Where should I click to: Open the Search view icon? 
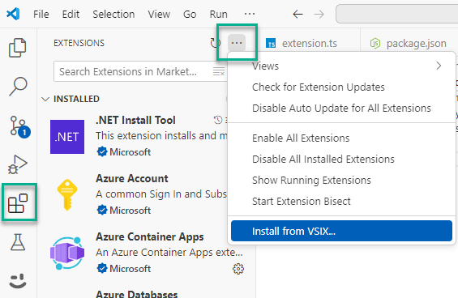pyautogui.click(x=18, y=86)
